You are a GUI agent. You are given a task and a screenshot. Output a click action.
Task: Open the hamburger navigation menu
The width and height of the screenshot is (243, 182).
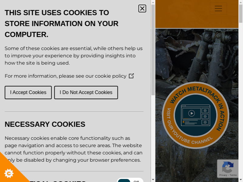(218, 8)
